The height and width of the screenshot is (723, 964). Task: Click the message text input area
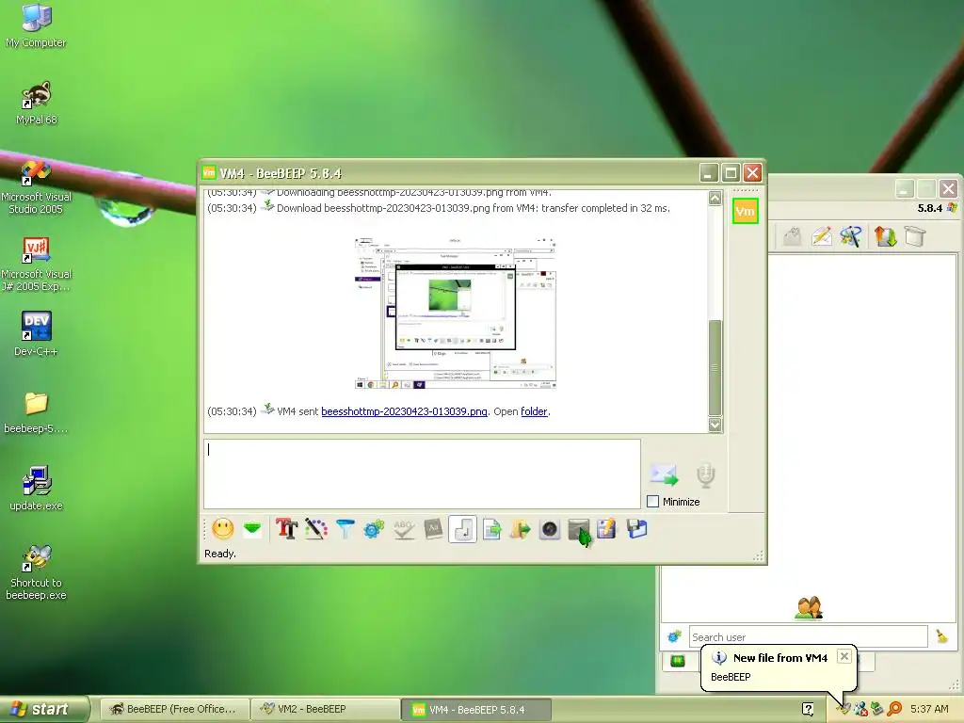[x=422, y=474]
